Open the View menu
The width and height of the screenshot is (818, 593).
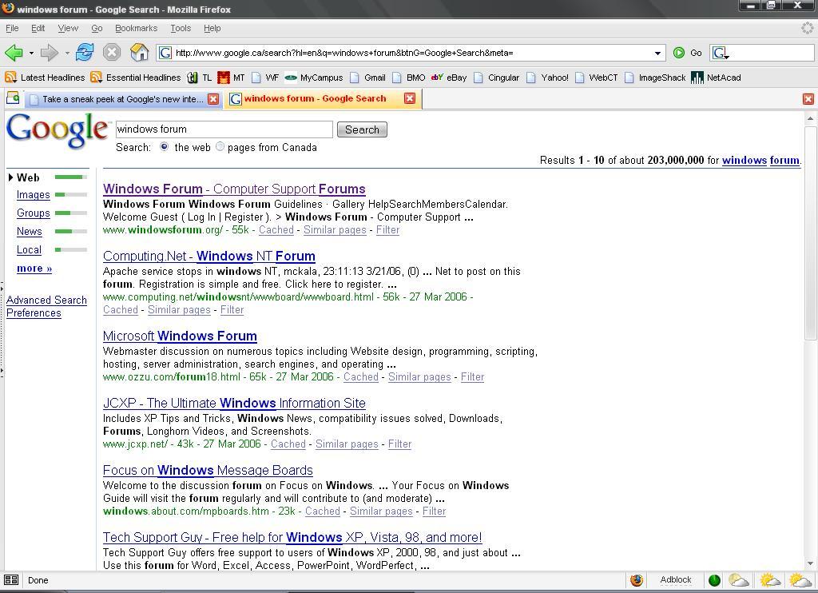tap(68, 28)
